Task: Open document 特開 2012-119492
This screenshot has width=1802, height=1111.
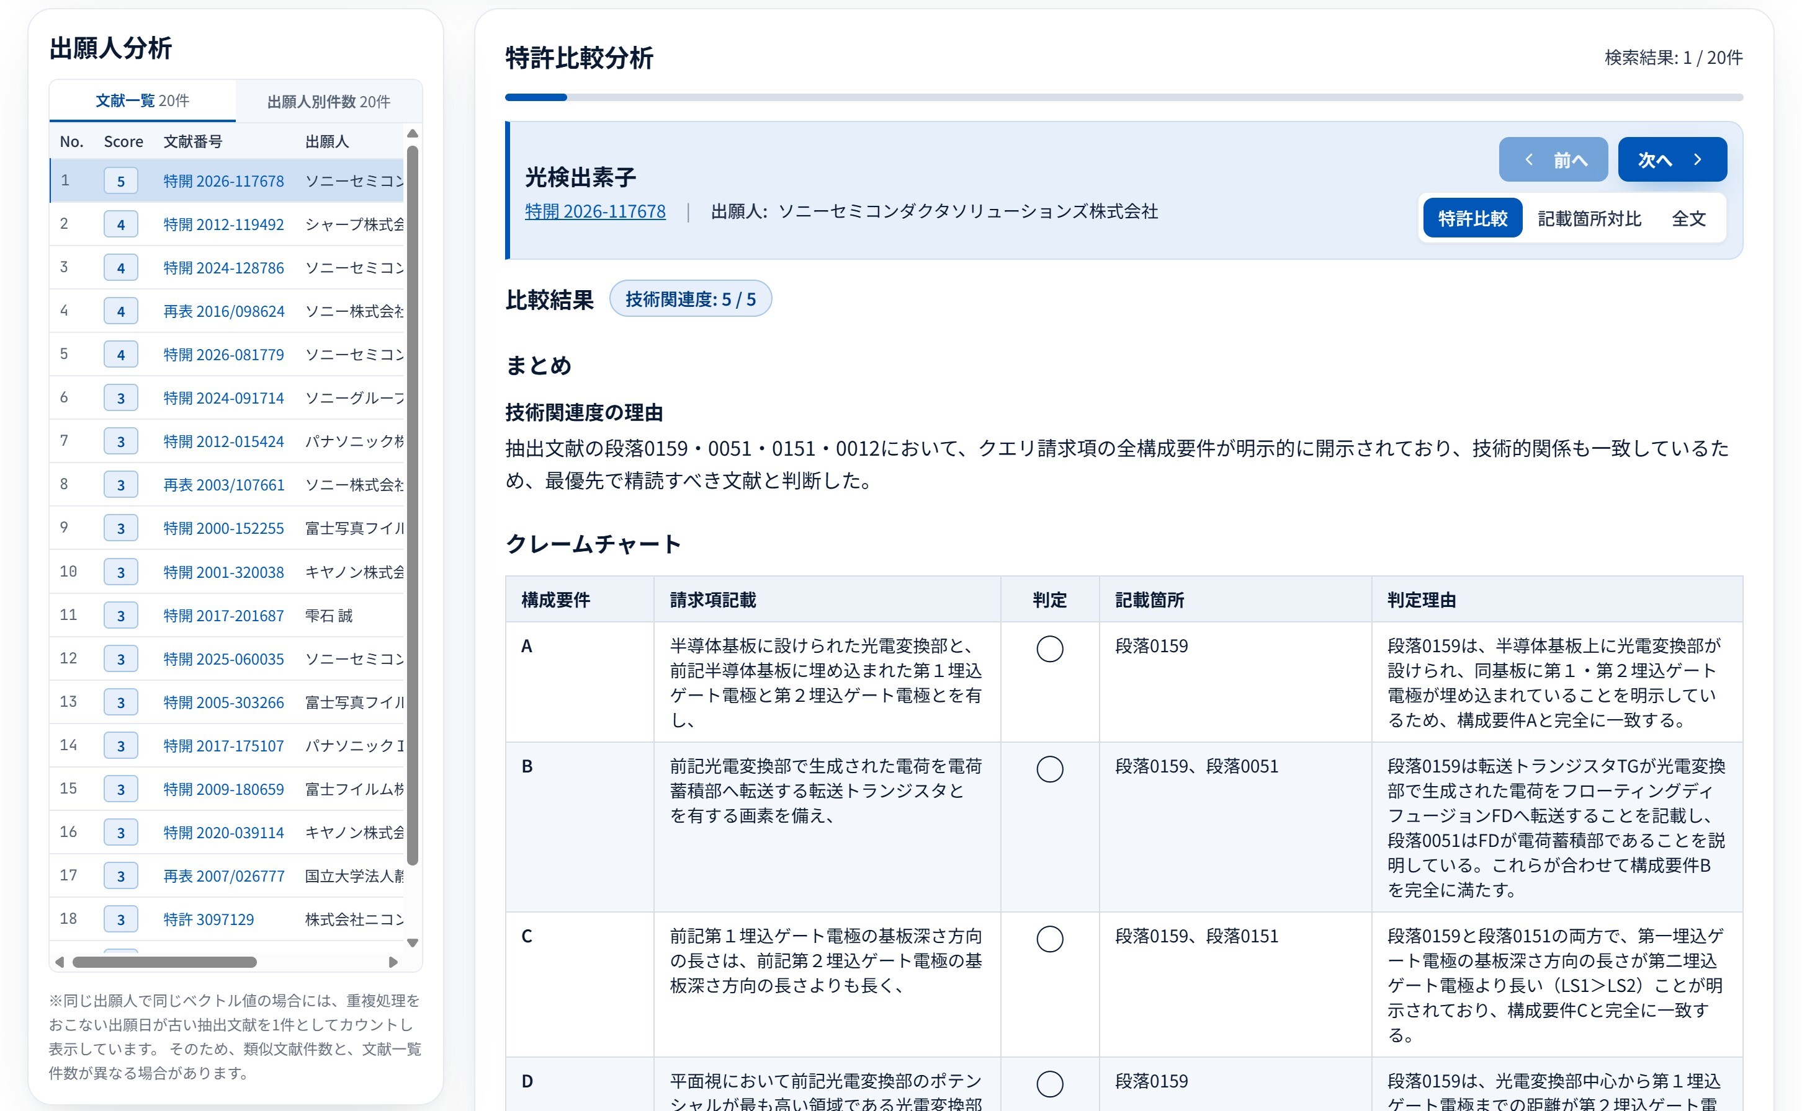Action: coord(223,224)
